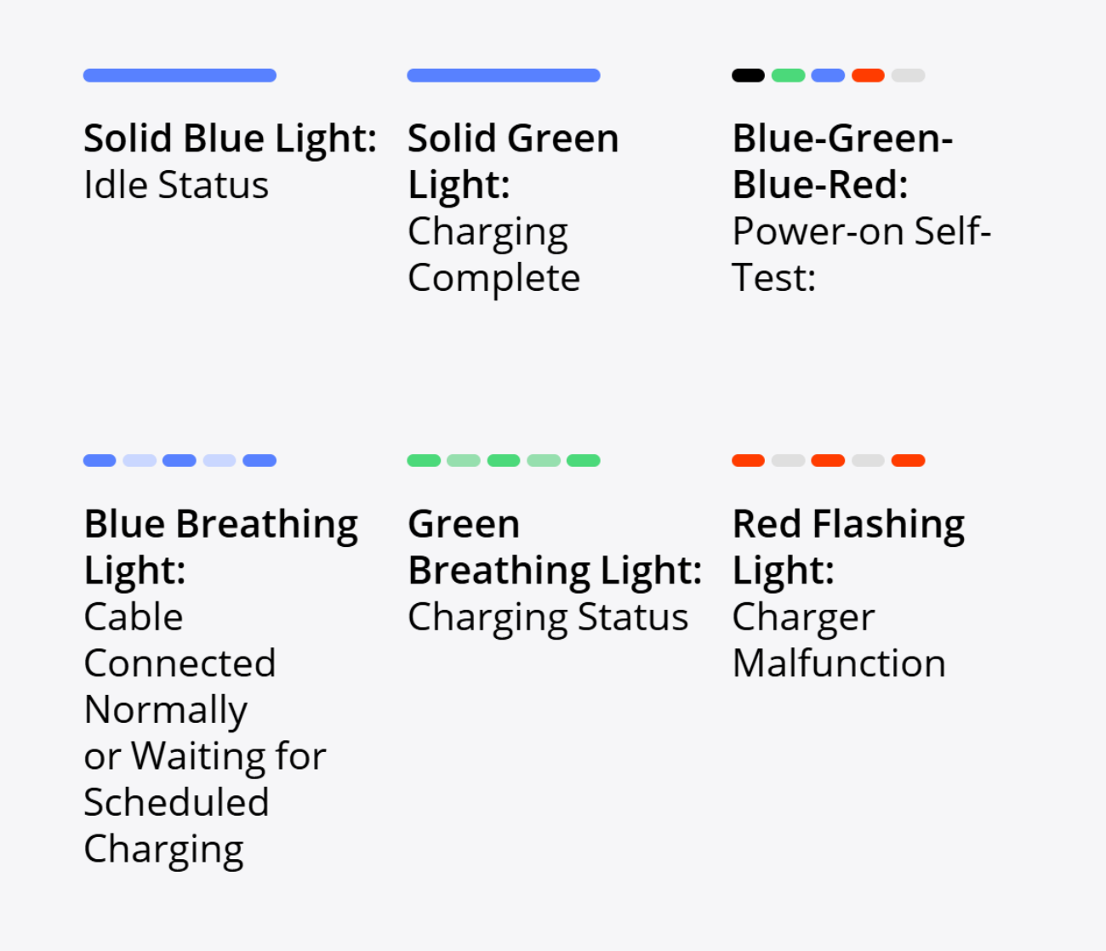This screenshot has height=951, width=1106.
Task: Click the gray segment of the self-test indicator
Action: coord(908,76)
